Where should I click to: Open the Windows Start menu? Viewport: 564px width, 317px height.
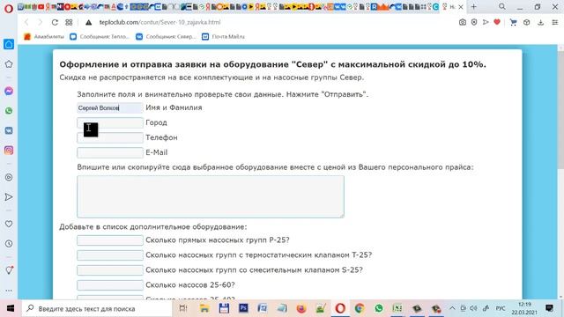click(x=11, y=308)
